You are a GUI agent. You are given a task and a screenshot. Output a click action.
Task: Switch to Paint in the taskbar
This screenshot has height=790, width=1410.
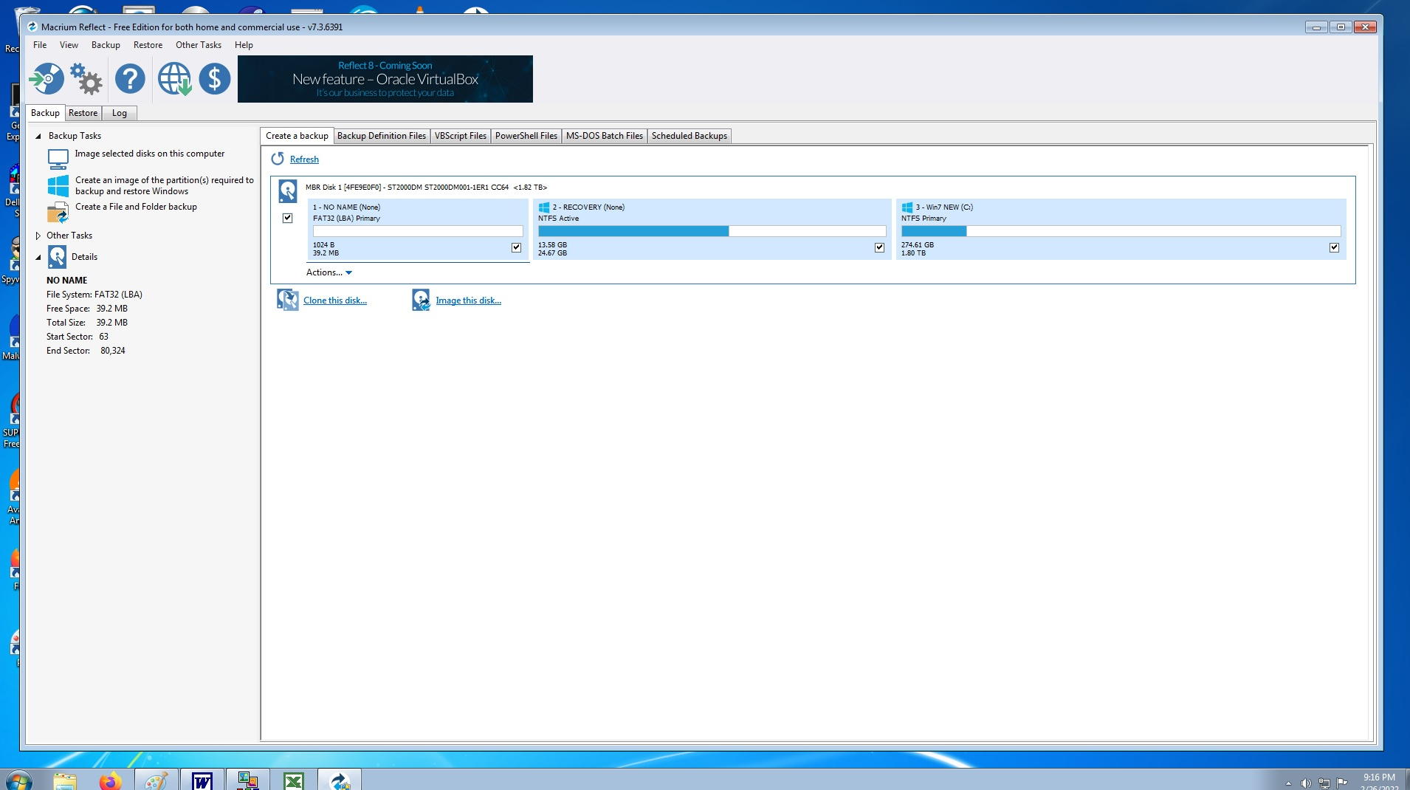pyautogui.click(x=156, y=780)
